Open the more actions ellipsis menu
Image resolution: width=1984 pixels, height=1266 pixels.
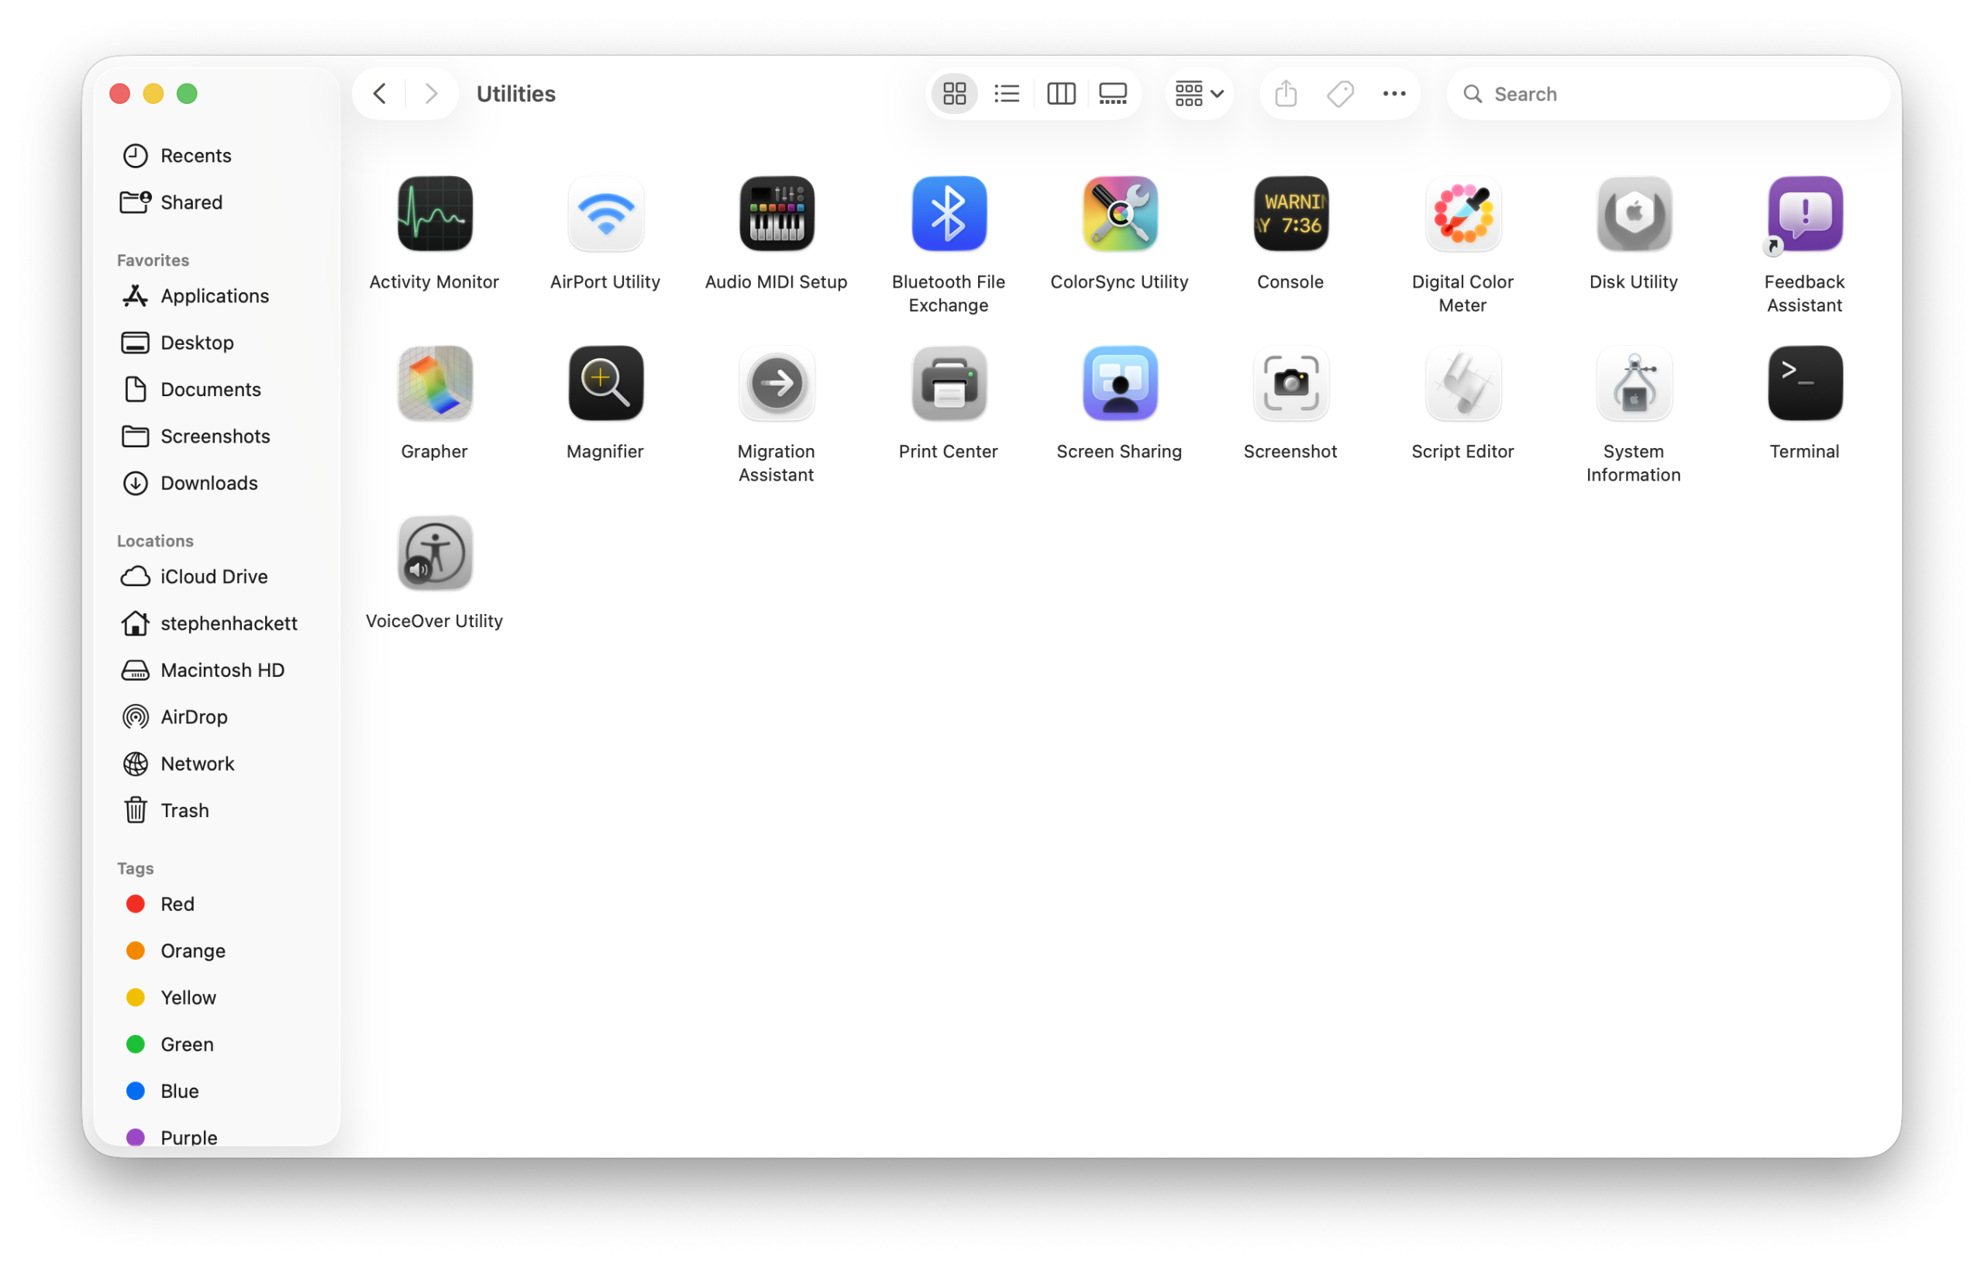click(1393, 94)
